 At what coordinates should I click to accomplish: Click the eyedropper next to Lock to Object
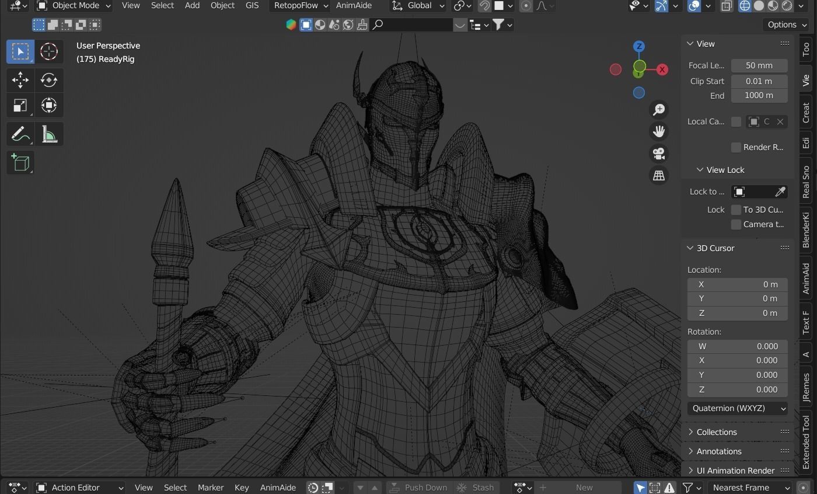pyautogui.click(x=780, y=192)
